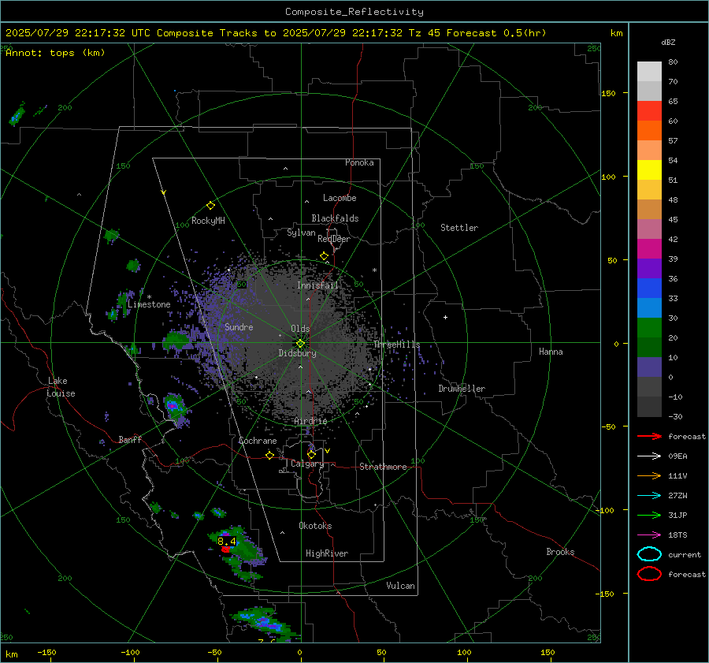Viewport: 709px width, 663px height.
Task: Select the Stettler city label
Action: (x=459, y=228)
